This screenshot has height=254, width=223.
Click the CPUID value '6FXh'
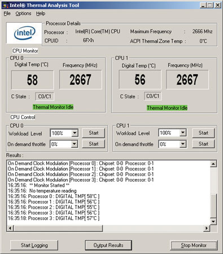coord(88,41)
